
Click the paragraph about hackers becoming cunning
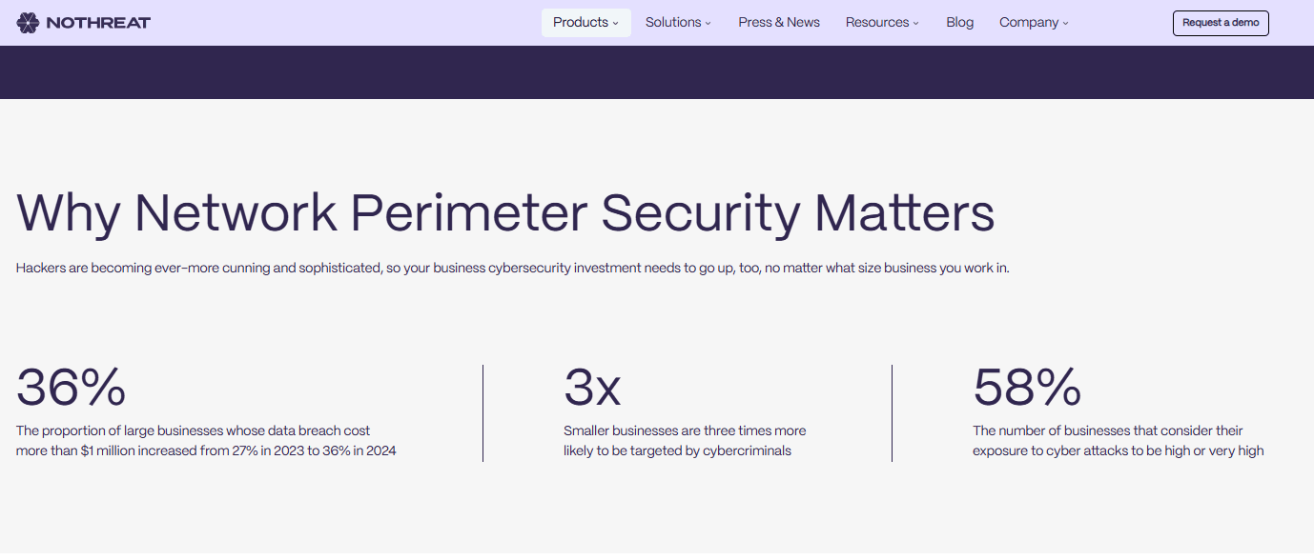point(512,269)
